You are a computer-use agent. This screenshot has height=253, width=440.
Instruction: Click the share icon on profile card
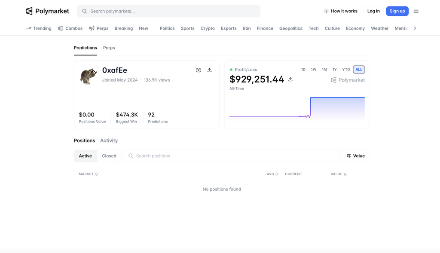[x=209, y=70]
